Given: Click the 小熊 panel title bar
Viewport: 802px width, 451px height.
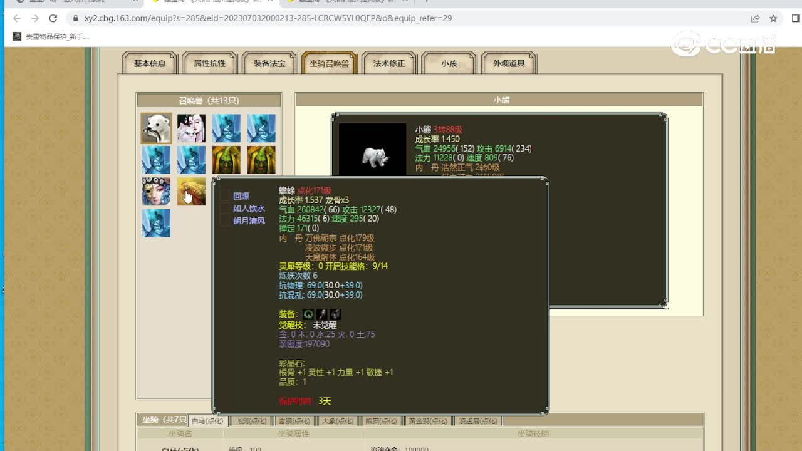Looking at the screenshot, I should pos(499,100).
